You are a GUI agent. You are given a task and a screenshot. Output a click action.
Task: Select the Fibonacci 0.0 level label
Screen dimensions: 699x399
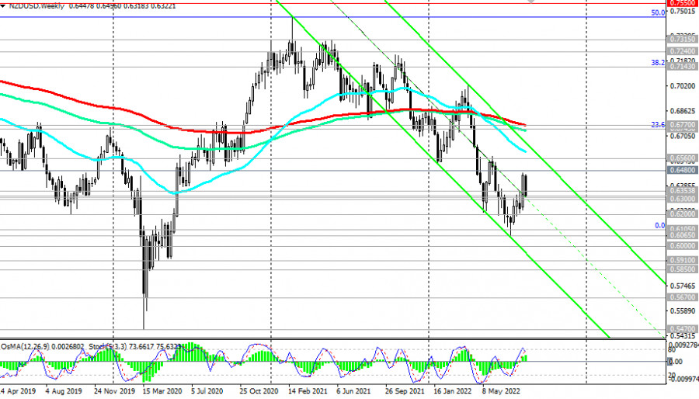point(659,226)
